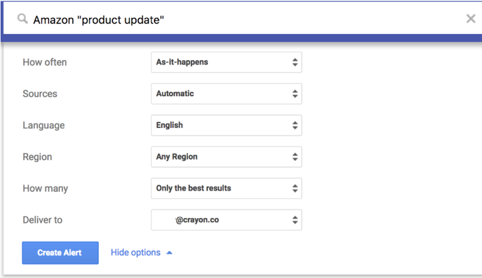This screenshot has height=278, width=482.
Task: Click the Automatic stepper arrows icon
Action: tap(295, 93)
